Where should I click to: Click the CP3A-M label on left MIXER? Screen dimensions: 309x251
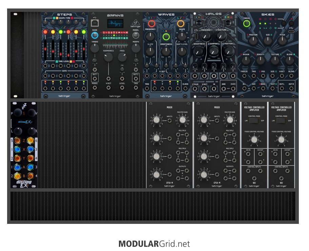point(169,183)
